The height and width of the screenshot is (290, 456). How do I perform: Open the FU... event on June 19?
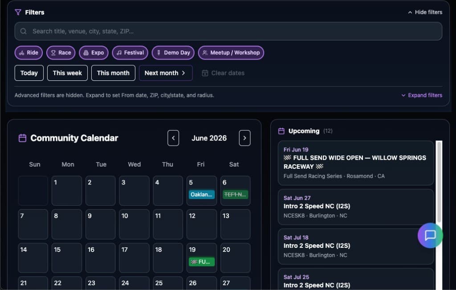[x=202, y=262]
